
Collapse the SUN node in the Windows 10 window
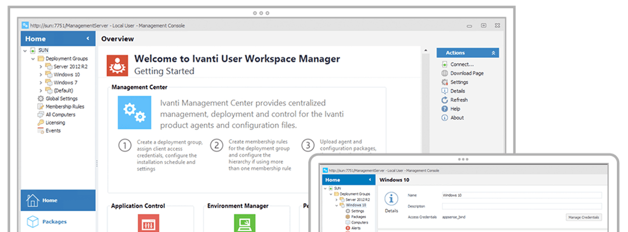pos(325,188)
